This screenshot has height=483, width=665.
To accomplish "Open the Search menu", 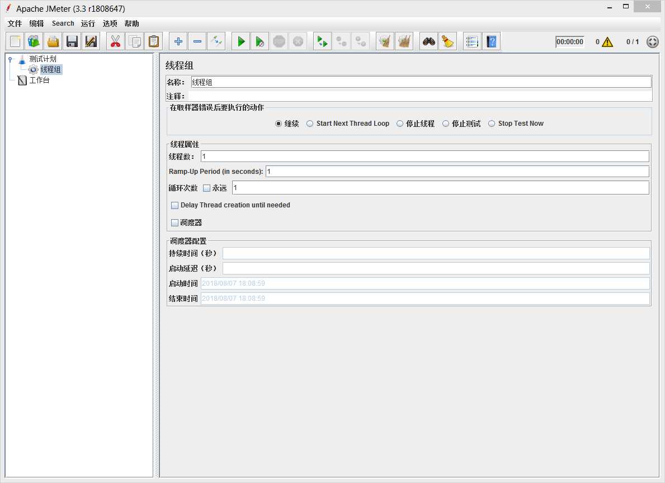I will coord(63,23).
